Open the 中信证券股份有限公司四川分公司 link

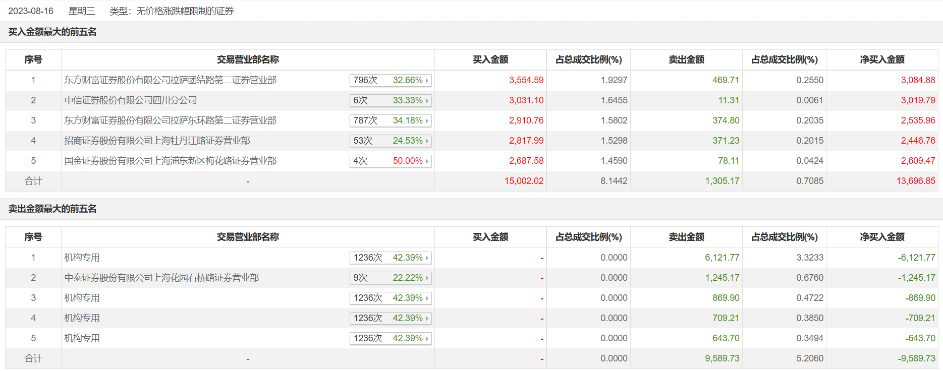[x=130, y=100]
